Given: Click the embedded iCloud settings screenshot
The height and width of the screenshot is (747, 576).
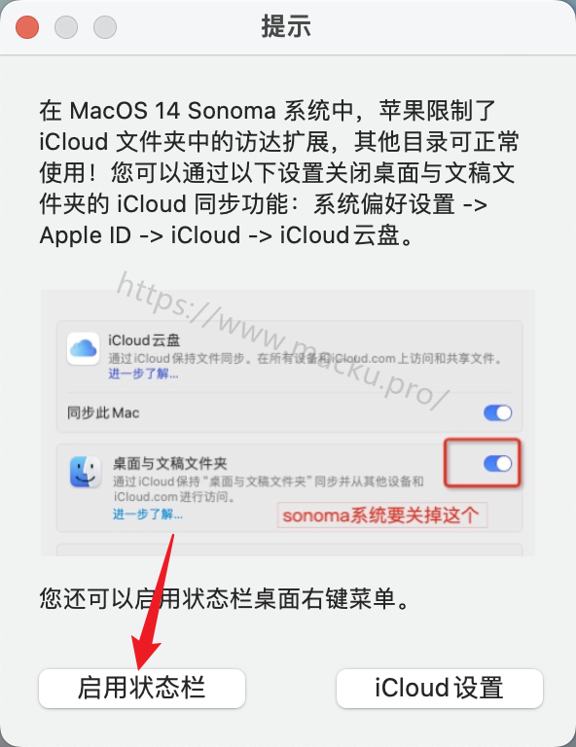Looking at the screenshot, I should 288,423.
